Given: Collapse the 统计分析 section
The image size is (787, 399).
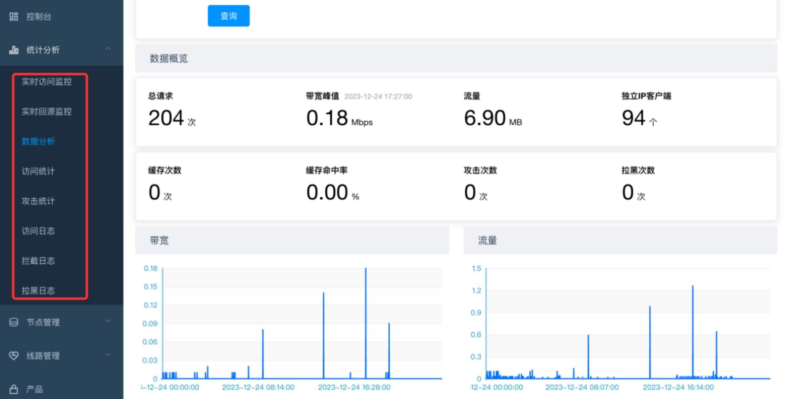Looking at the screenshot, I should point(108,48).
